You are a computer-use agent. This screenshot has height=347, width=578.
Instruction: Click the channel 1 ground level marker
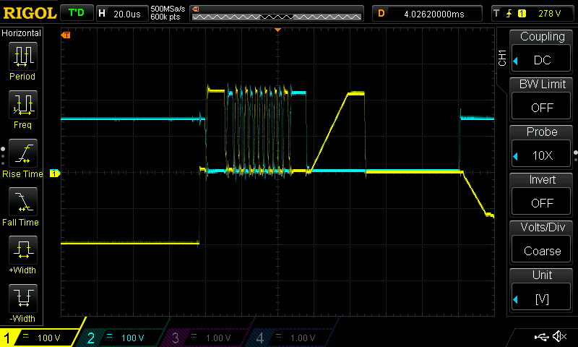[x=55, y=173]
